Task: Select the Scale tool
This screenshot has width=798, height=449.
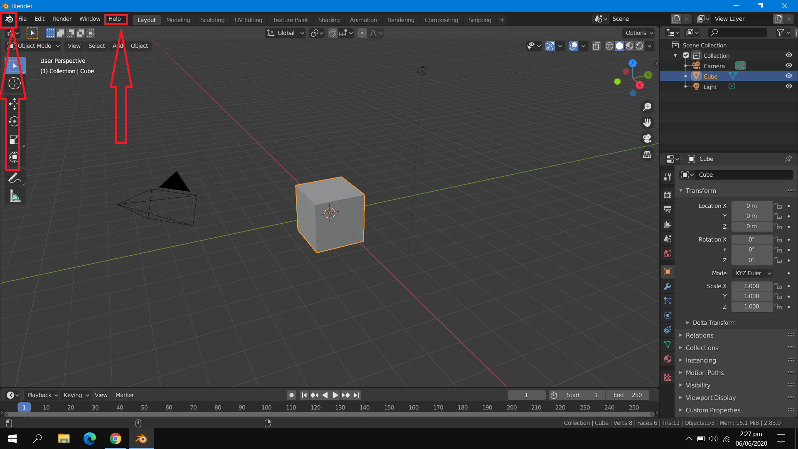Action: [15, 139]
